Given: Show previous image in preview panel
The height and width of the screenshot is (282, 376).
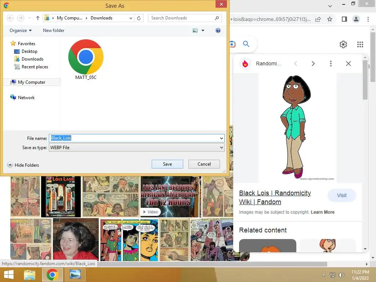Looking at the screenshot, I should point(296,64).
